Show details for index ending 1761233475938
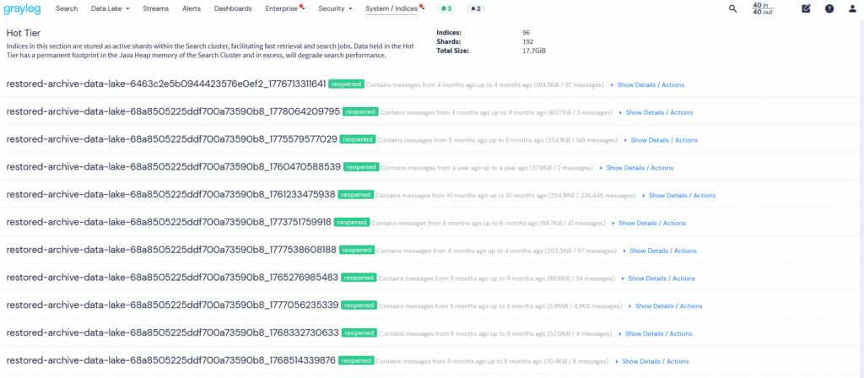 pos(679,195)
